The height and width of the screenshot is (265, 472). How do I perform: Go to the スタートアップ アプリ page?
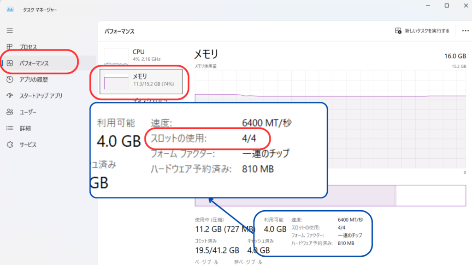coord(41,96)
